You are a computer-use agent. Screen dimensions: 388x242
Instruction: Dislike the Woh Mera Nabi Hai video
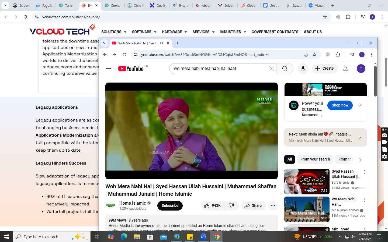(231, 206)
